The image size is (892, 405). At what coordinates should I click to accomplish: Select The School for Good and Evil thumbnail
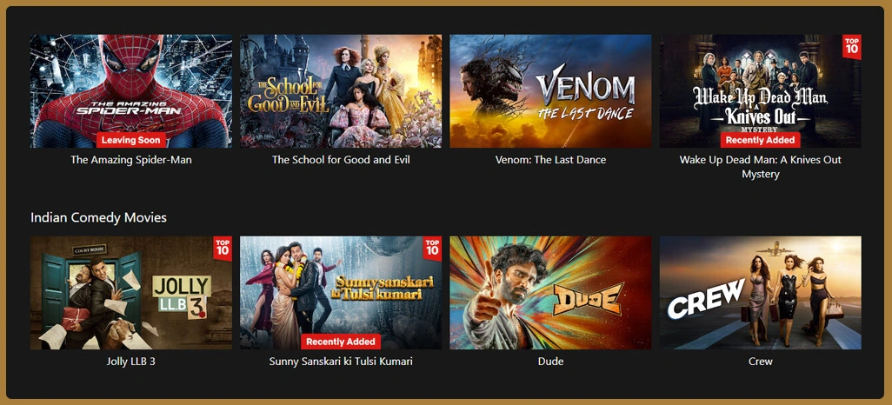coord(341,91)
